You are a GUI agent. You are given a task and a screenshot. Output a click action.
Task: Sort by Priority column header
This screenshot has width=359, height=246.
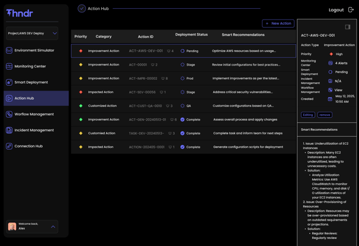(x=81, y=36)
